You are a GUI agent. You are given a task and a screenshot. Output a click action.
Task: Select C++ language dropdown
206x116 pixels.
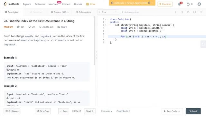(108, 12)
